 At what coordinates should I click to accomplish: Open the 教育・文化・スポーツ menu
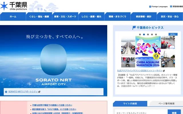(65, 17)
